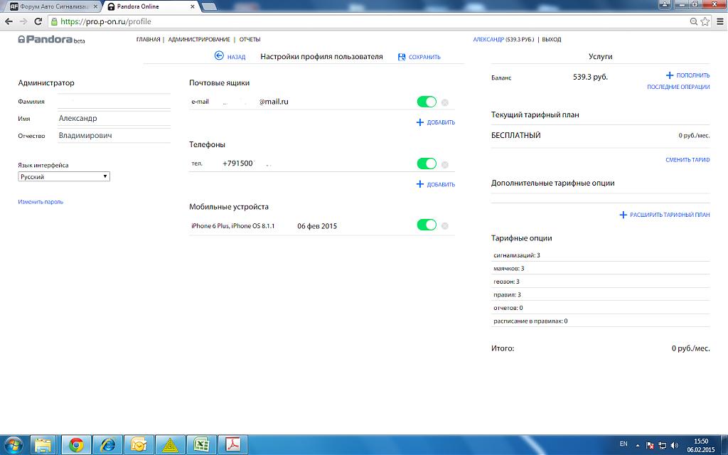Click the back arrow icon next to НАЗАД

(219, 57)
